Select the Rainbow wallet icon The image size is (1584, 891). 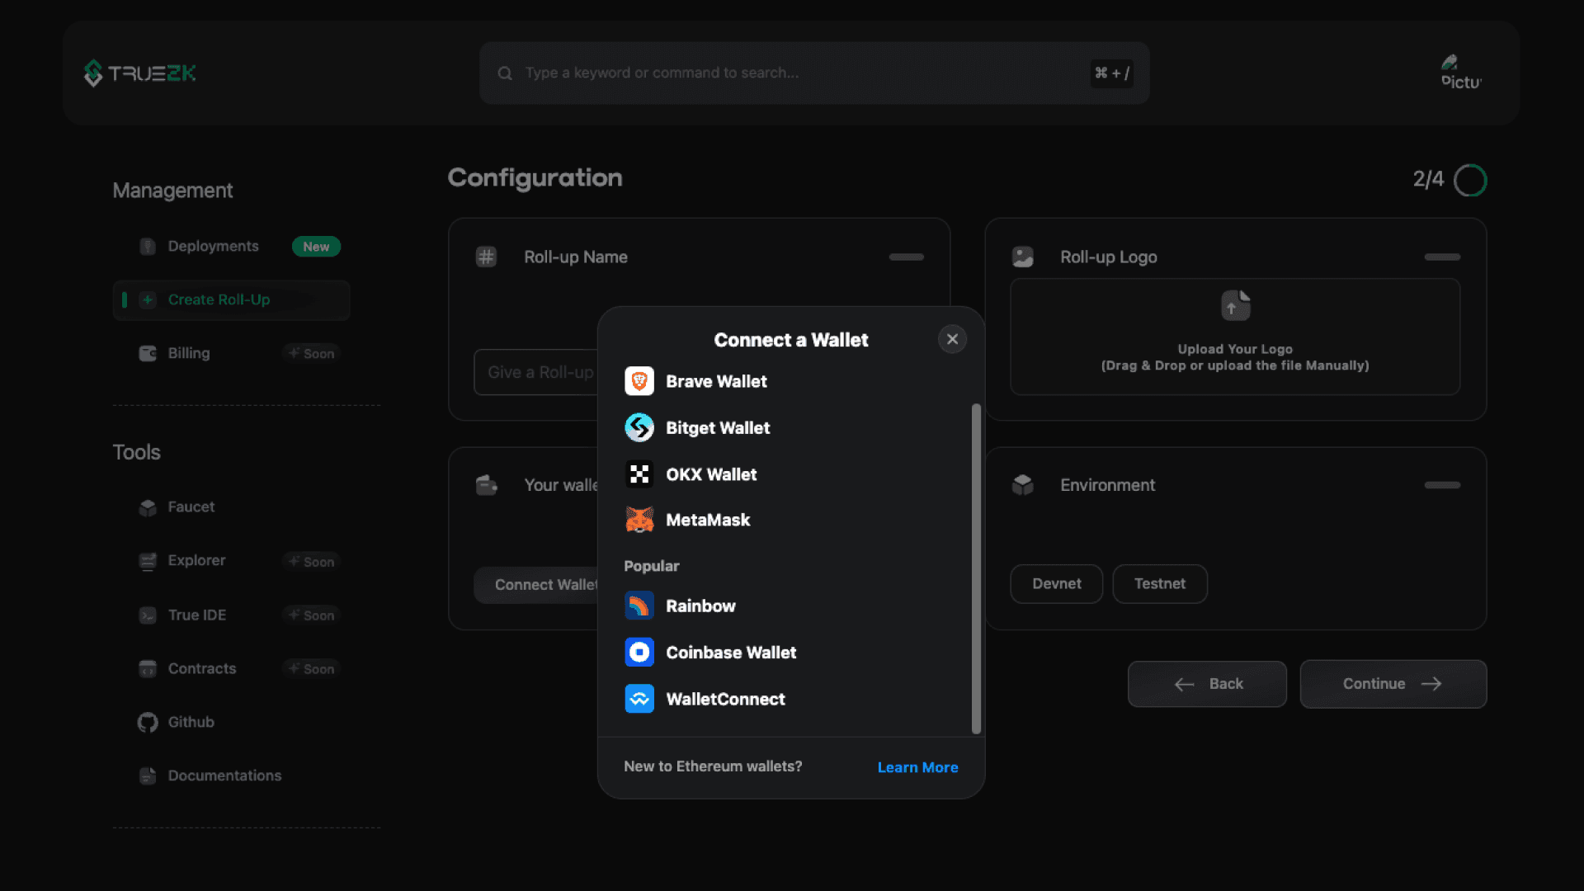pos(639,606)
